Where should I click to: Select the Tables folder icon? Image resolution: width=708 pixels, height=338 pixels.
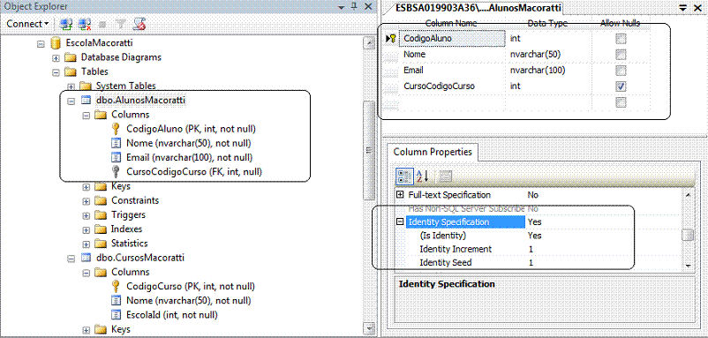(x=70, y=71)
